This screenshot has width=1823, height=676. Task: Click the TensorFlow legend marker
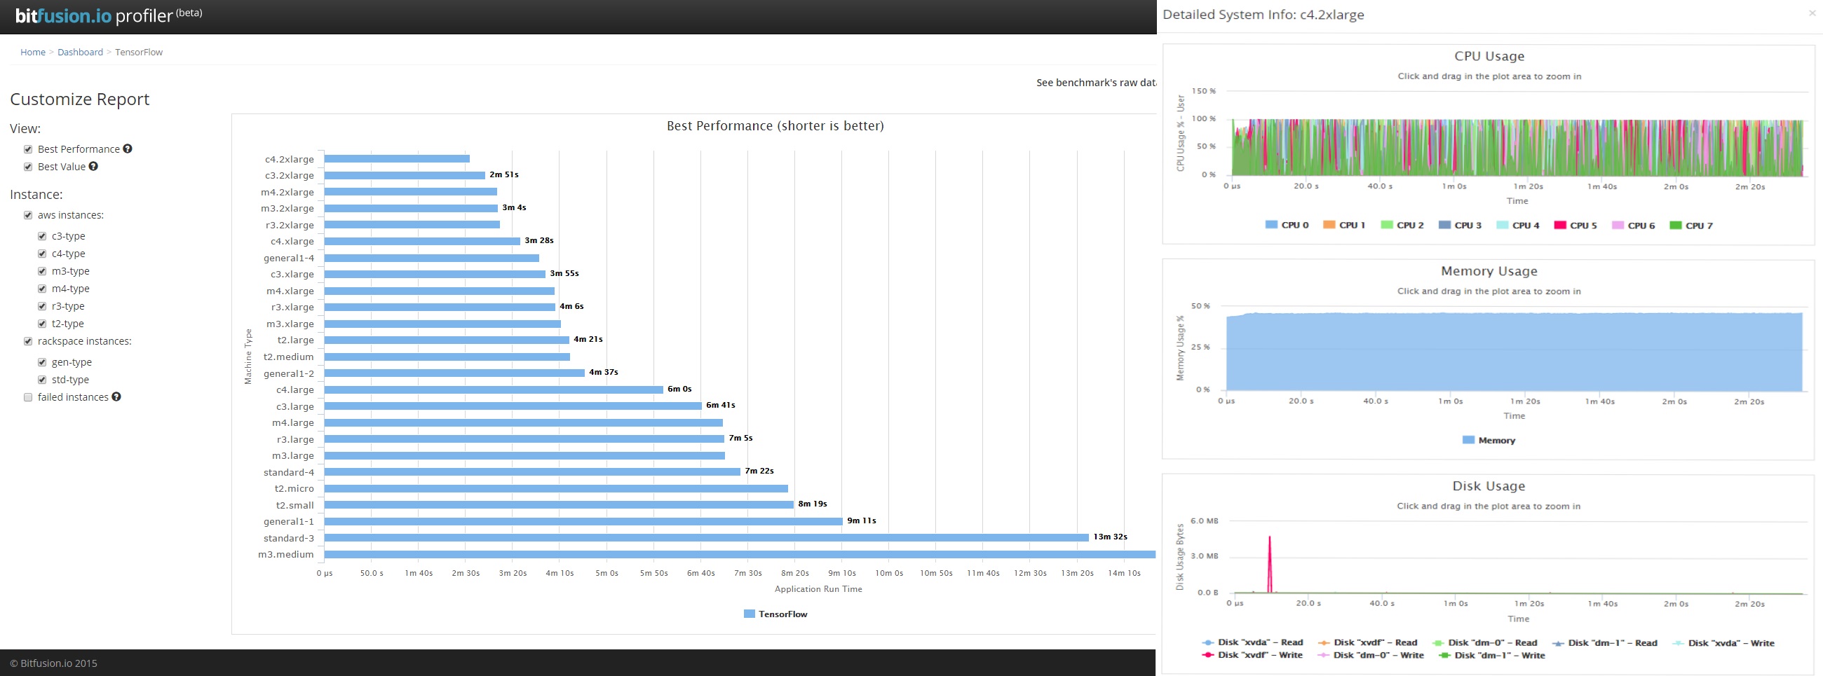[750, 614]
